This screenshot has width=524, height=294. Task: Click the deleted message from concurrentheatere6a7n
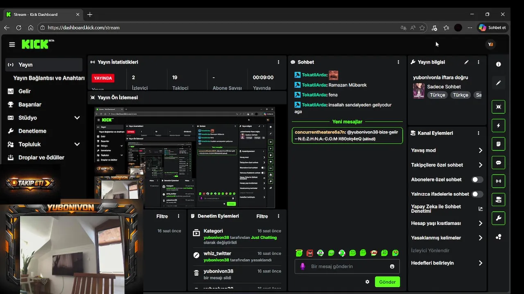[x=347, y=136]
